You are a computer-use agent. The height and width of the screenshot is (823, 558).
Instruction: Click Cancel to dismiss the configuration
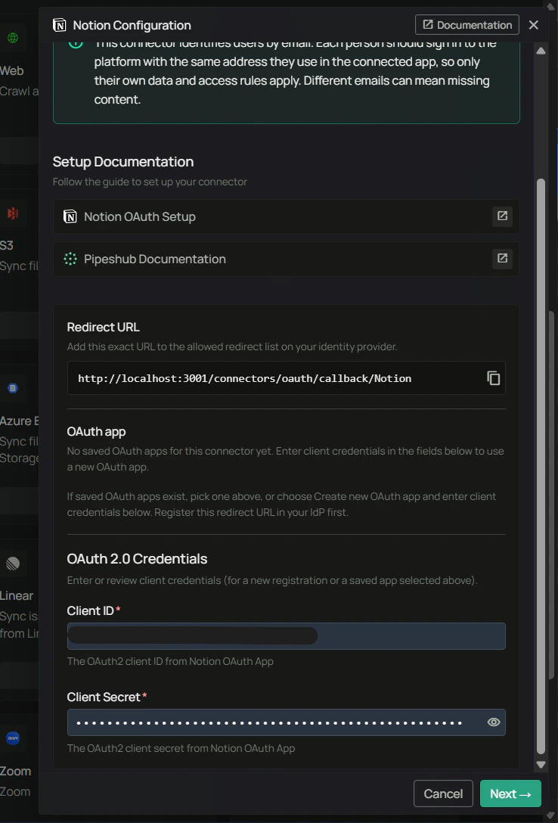pos(443,793)
